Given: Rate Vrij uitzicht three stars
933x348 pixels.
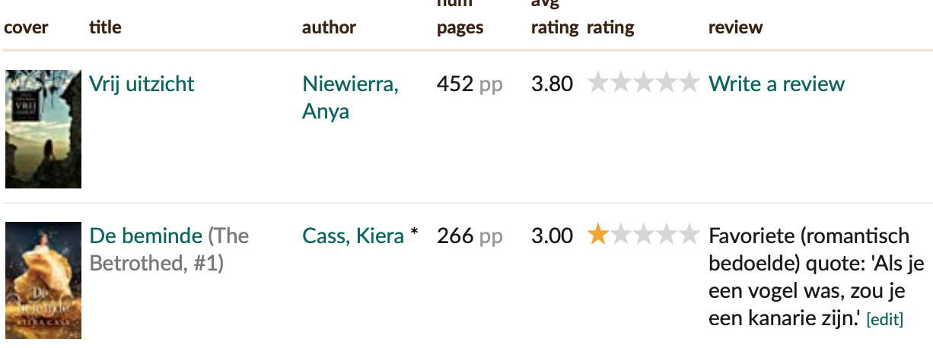Looking at the screenshot, I should click(x=643, y=83).
